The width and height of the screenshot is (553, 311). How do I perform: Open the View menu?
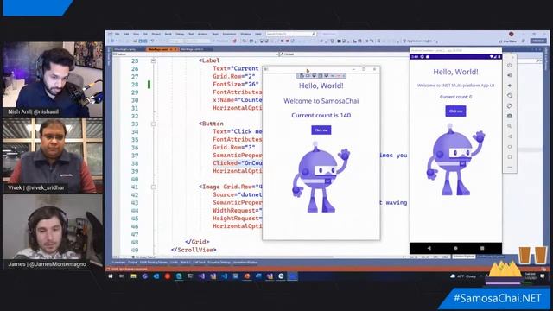pos(137,34)
